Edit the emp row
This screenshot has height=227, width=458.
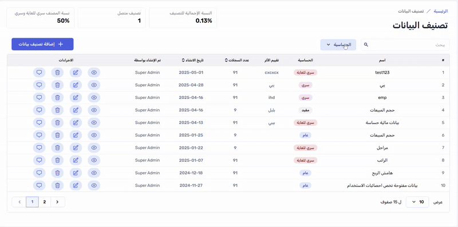tap(76, 97)
